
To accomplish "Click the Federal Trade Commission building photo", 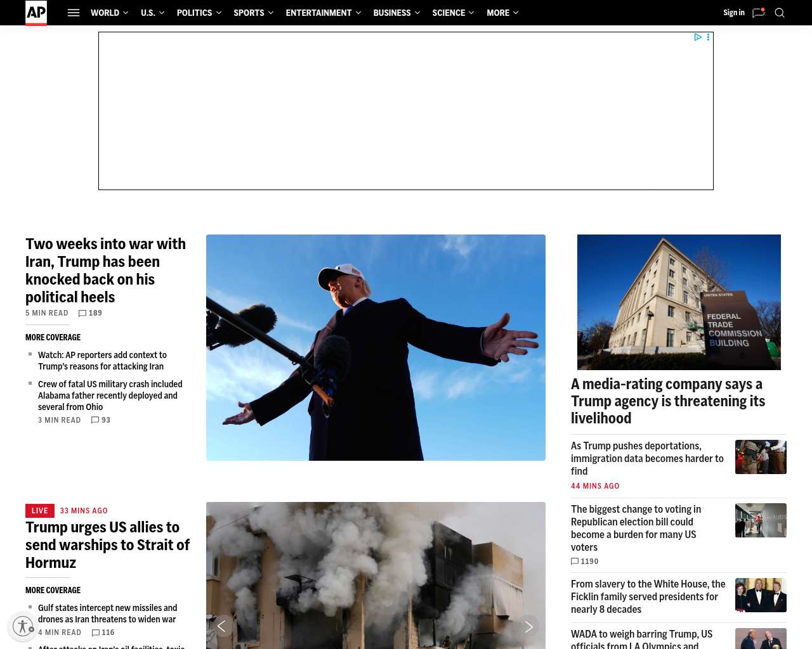I will coord(679,302).
